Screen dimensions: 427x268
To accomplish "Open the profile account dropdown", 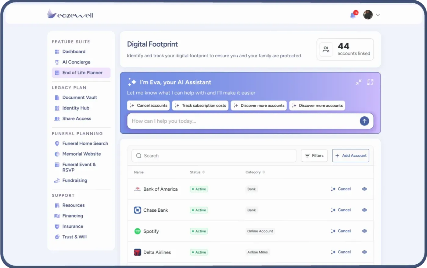I will [371, 15].
